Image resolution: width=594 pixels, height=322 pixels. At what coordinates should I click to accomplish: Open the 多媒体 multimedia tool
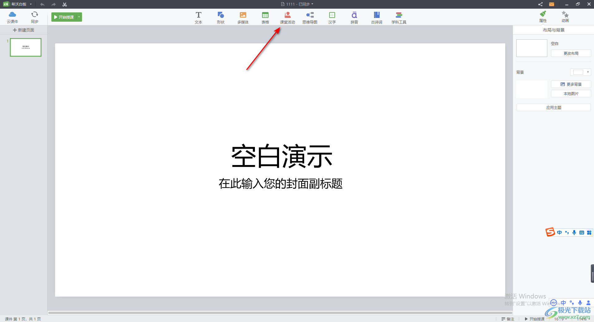[243, 18]
